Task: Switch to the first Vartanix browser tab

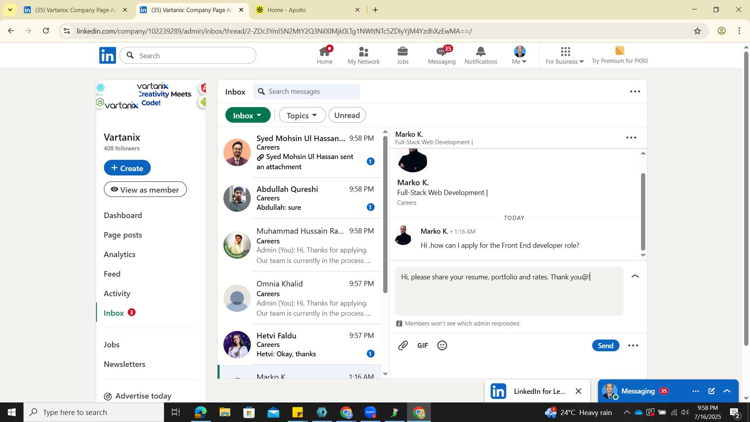Action: click(x=76, y=10)
